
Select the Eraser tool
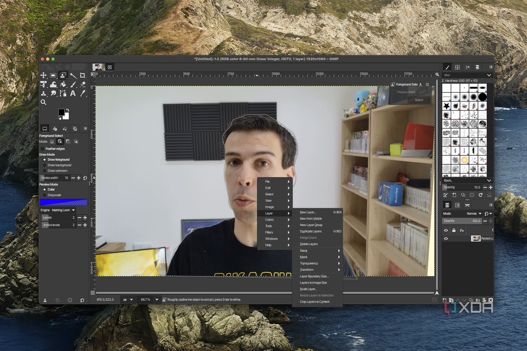tap(83, 84)
